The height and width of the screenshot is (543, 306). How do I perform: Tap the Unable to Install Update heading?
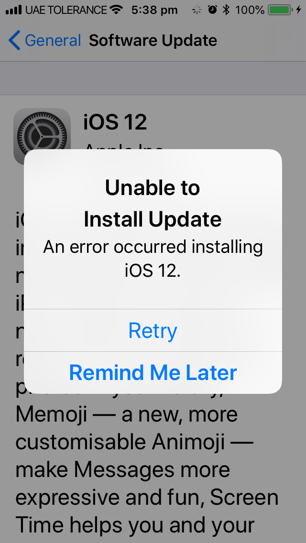(x=153, y=204)
